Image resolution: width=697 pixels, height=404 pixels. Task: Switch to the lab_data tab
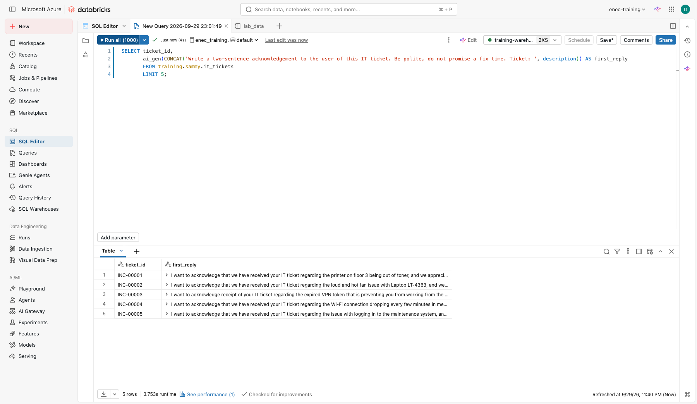[x=250, y=26]
